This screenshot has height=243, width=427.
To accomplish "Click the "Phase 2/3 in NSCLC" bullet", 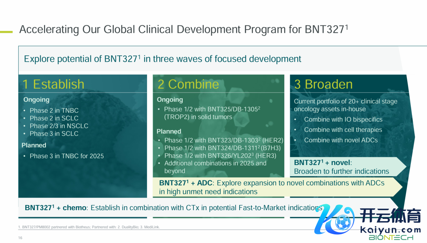I will [x=59, y=126].
